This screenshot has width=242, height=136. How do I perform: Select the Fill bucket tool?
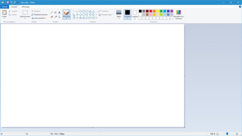click(x=55, y=12)
